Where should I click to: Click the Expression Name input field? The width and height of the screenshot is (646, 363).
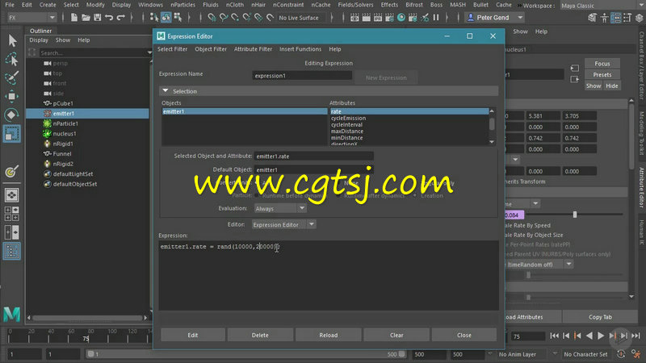pos(302,76)
